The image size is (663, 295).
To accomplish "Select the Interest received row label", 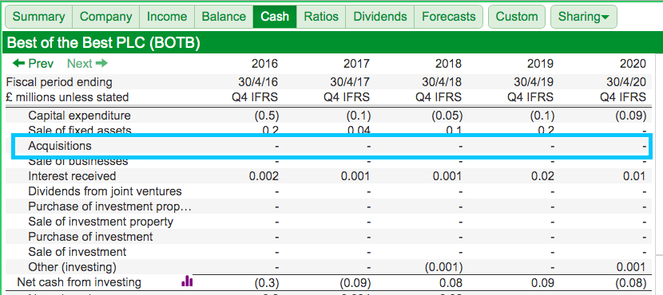I will point(72,176).
